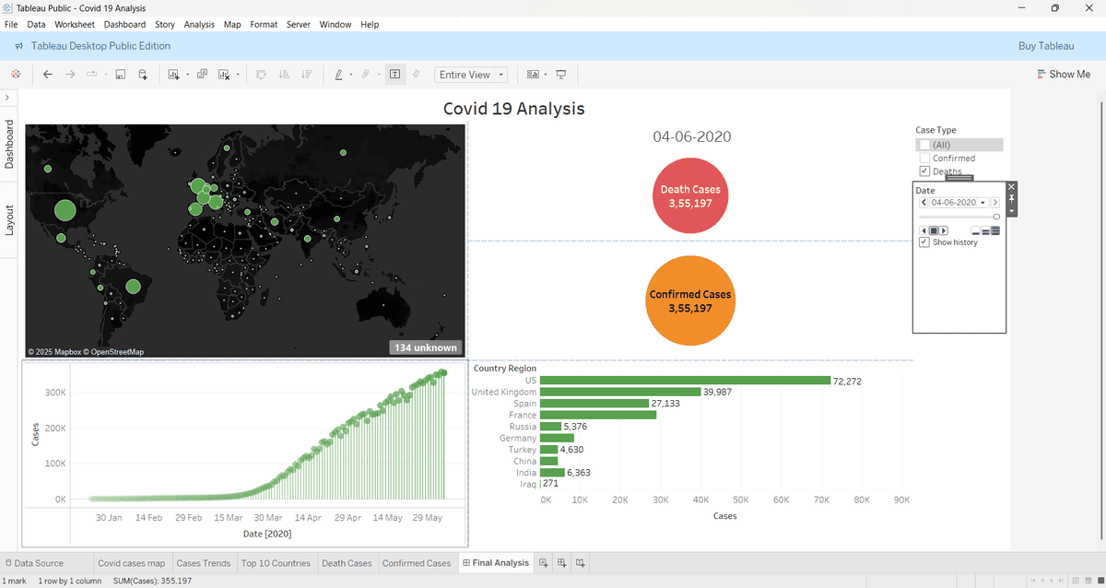Create a New Dashboard using the bottom icon

point(562,562)
